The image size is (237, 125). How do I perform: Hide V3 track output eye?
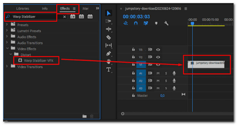[x=158, y=49]
